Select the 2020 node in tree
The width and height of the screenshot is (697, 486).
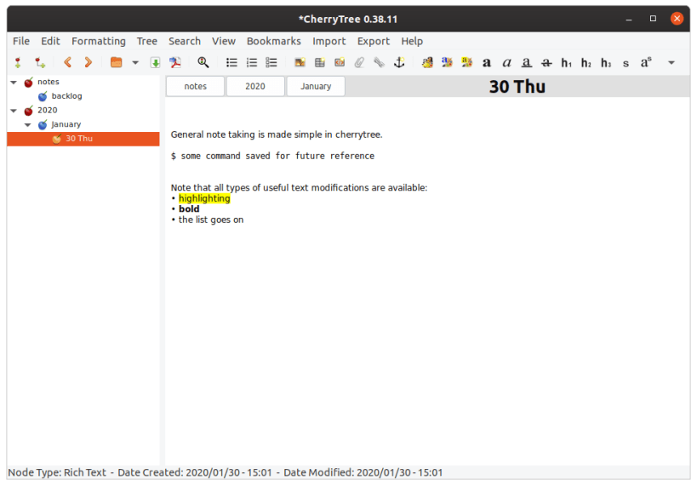point(47,111)
